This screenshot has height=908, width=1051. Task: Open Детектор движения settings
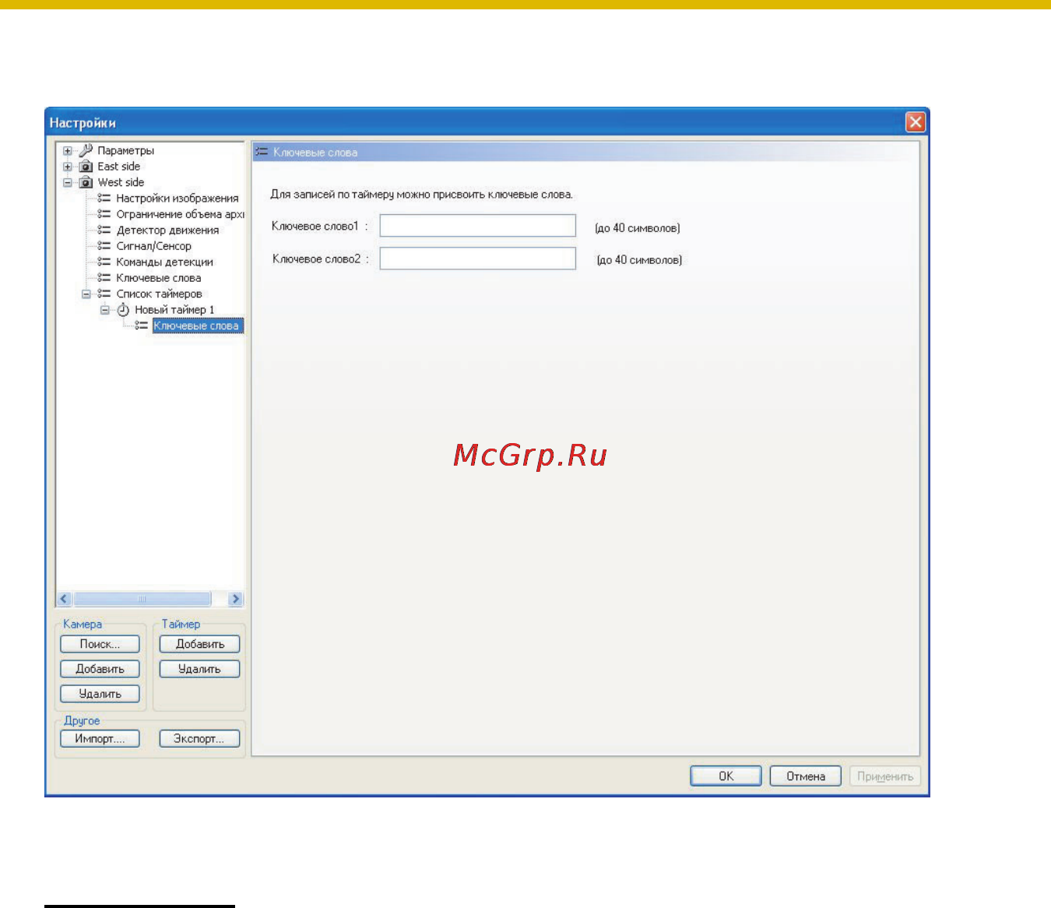(167, 231)
